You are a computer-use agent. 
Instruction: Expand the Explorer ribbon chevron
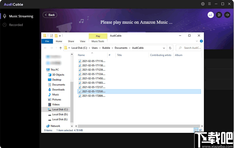[197, 41]
